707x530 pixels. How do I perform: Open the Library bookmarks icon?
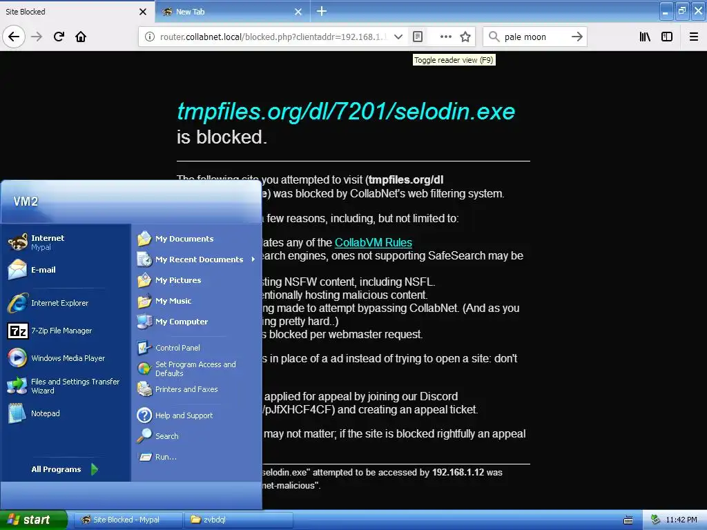(x=645, y=37)
